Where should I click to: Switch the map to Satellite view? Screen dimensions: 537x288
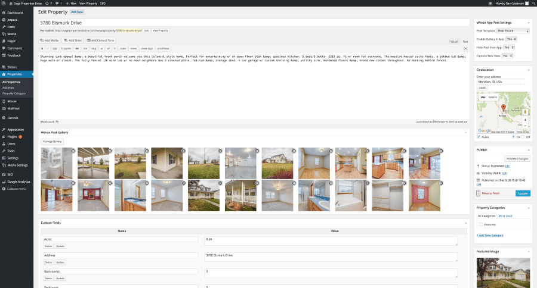coord(492,97)
